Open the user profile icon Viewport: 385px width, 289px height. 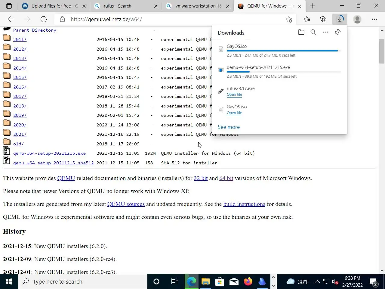click(x=357, y=19)
